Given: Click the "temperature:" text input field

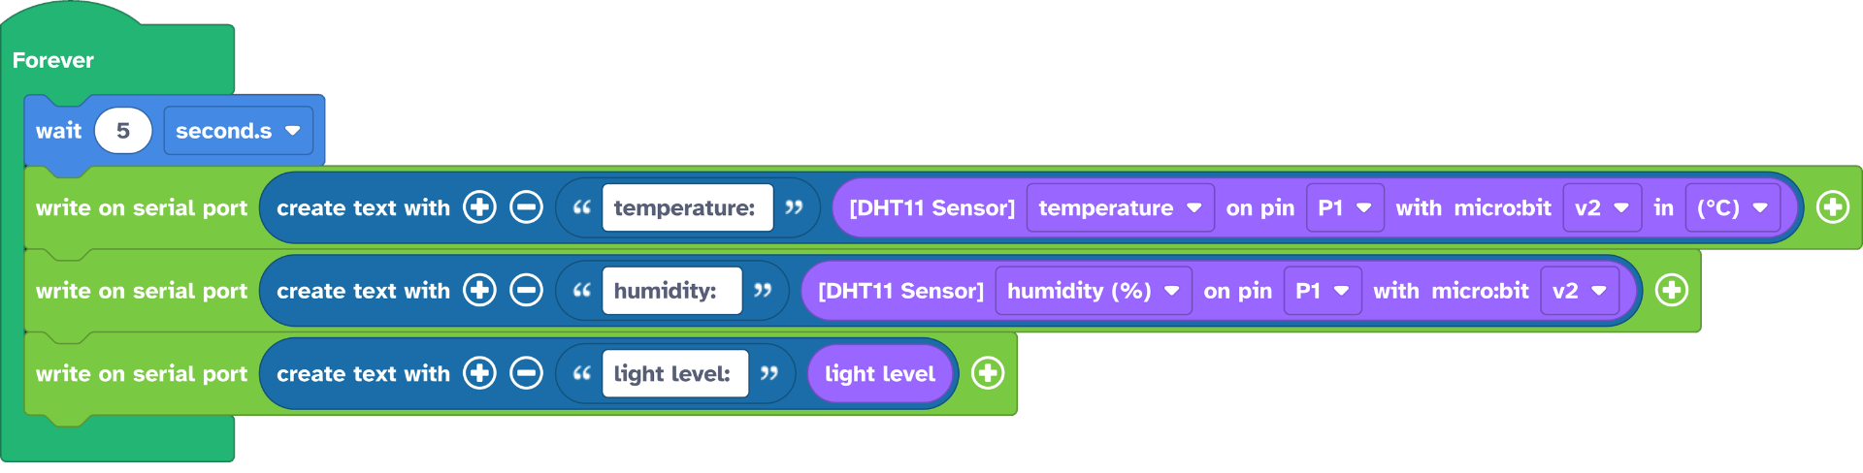Looking at the screenshot, I should [x=687, y=207].
